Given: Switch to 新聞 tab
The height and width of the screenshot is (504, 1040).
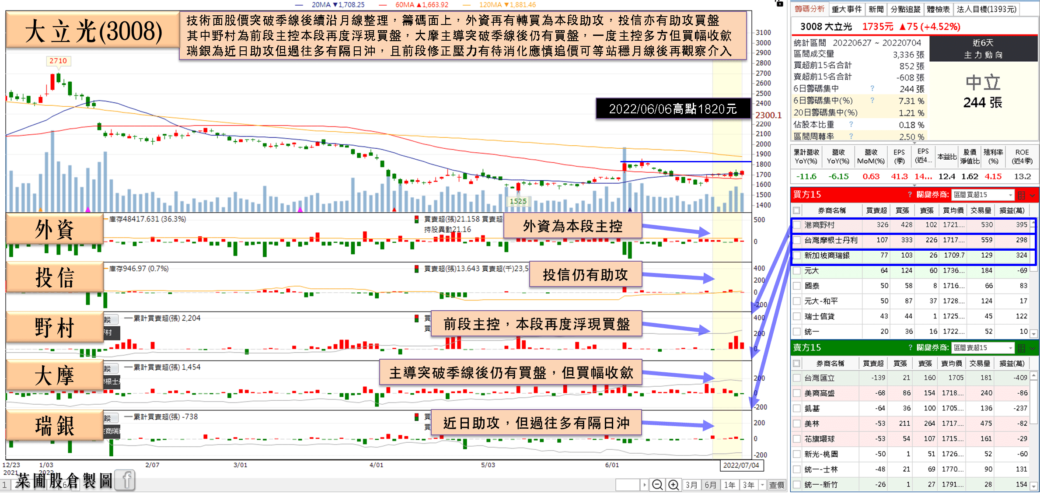Looking at the screenshot, I should 876,9.
